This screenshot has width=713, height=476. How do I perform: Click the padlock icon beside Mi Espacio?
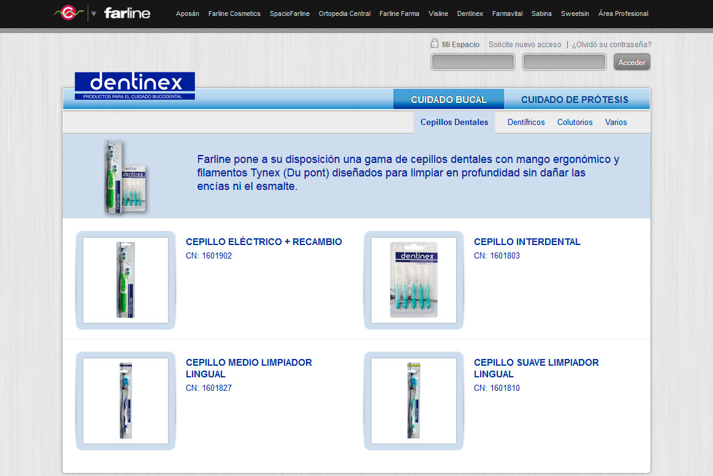pos(434,43)
